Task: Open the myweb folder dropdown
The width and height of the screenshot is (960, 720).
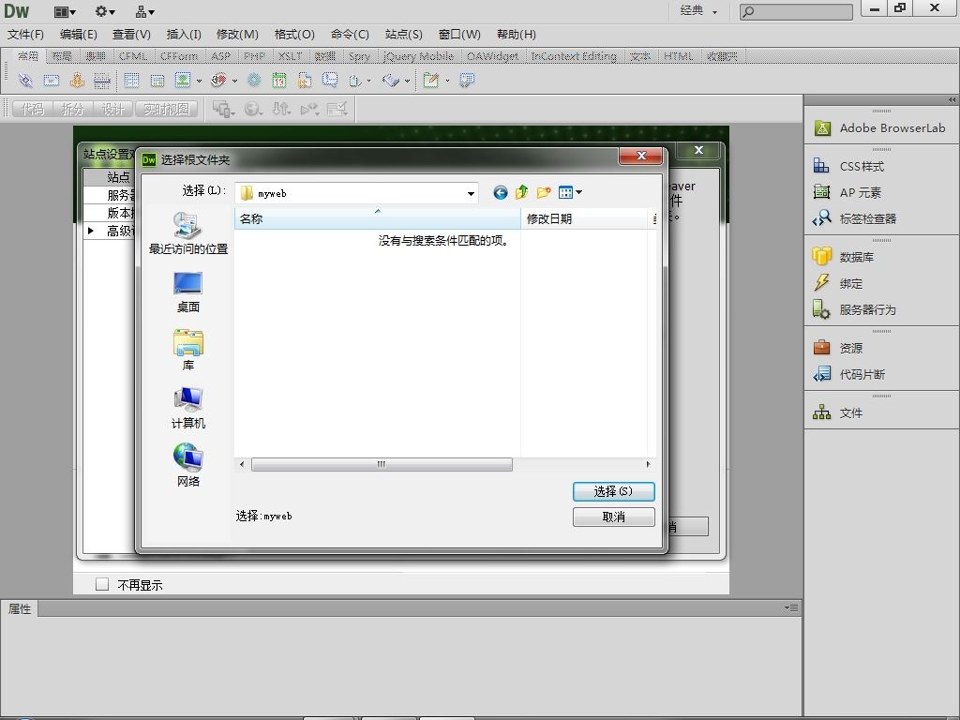Action: click(471, 193)
